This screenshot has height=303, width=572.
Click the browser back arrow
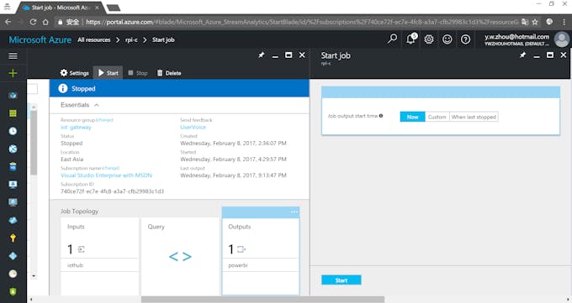coord(8,22)
